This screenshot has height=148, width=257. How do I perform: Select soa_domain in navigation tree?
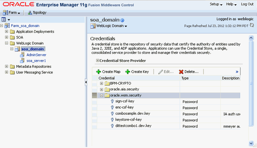pos(33,49)
